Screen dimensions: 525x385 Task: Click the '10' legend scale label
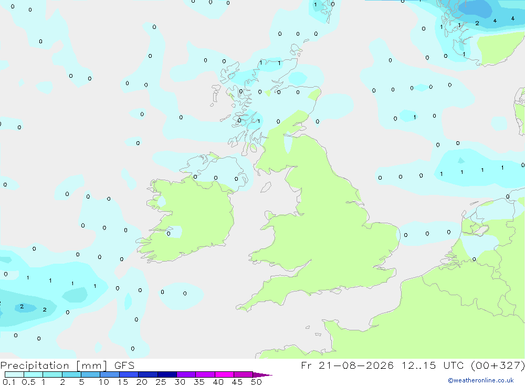[104, 382]
